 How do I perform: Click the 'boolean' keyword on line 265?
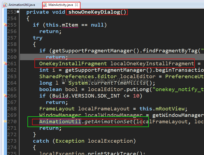tap(51, 89)
